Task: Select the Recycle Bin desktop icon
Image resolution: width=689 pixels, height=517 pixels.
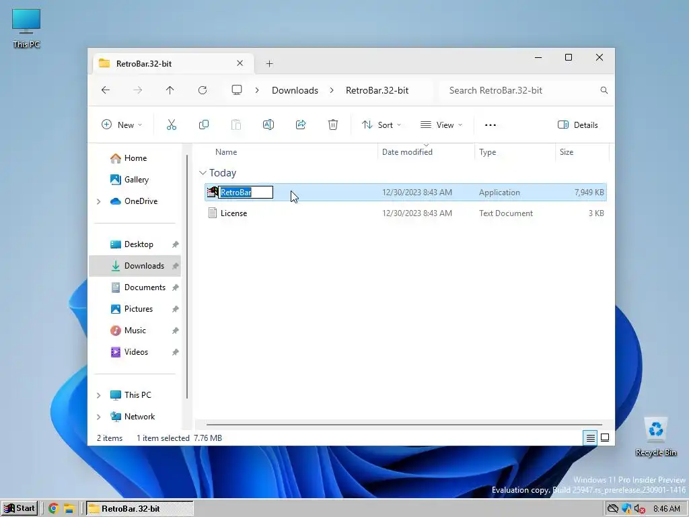Action: point(655,437)
